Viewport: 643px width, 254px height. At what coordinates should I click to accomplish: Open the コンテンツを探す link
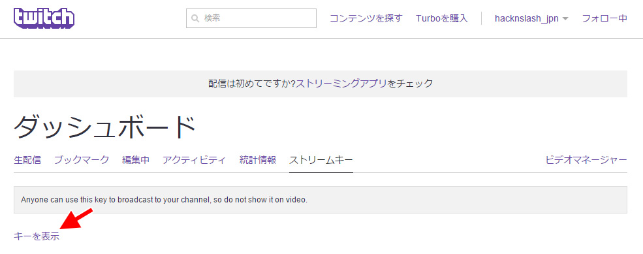pyautogui.click(x=366, y=18)
